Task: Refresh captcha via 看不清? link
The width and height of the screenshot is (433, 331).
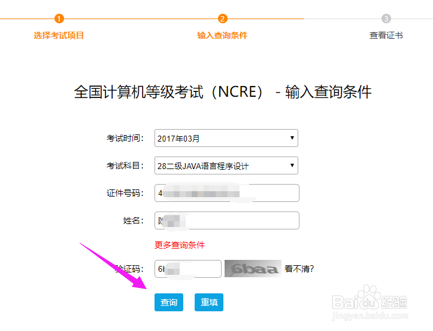Action: [x=299, y=269]
